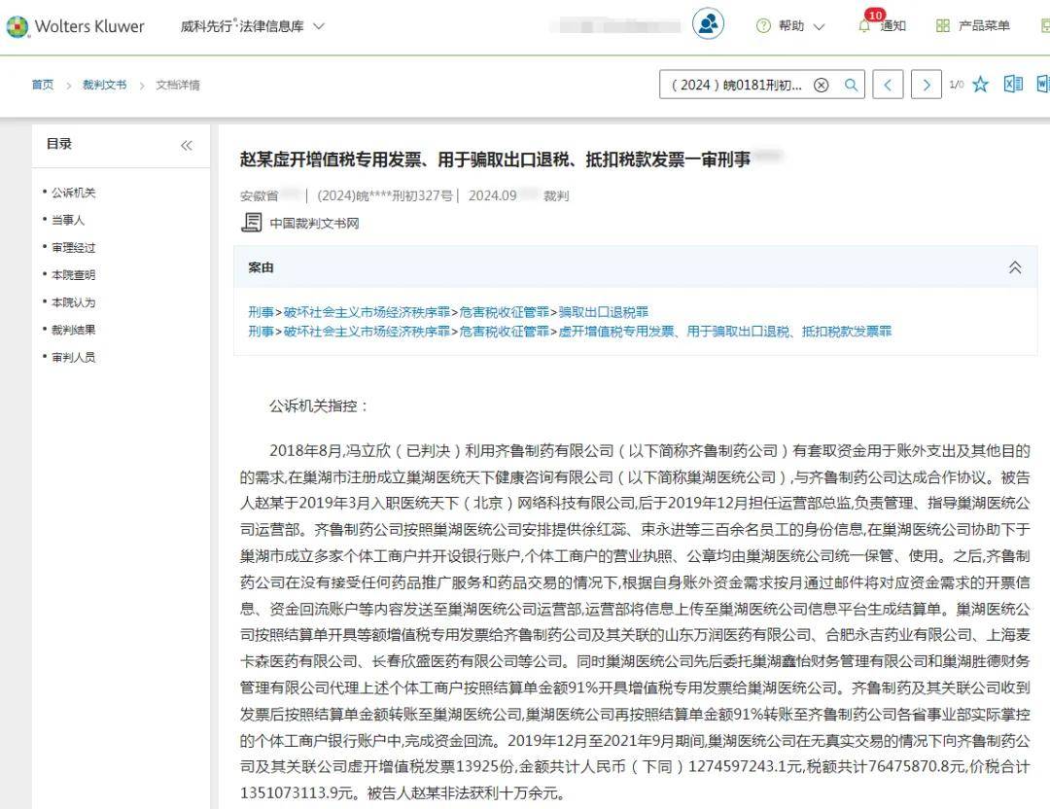Collapse the 目录 sidebar panel
The image size is (1050, 809).
pyautogui.click(x=187, y=145)
